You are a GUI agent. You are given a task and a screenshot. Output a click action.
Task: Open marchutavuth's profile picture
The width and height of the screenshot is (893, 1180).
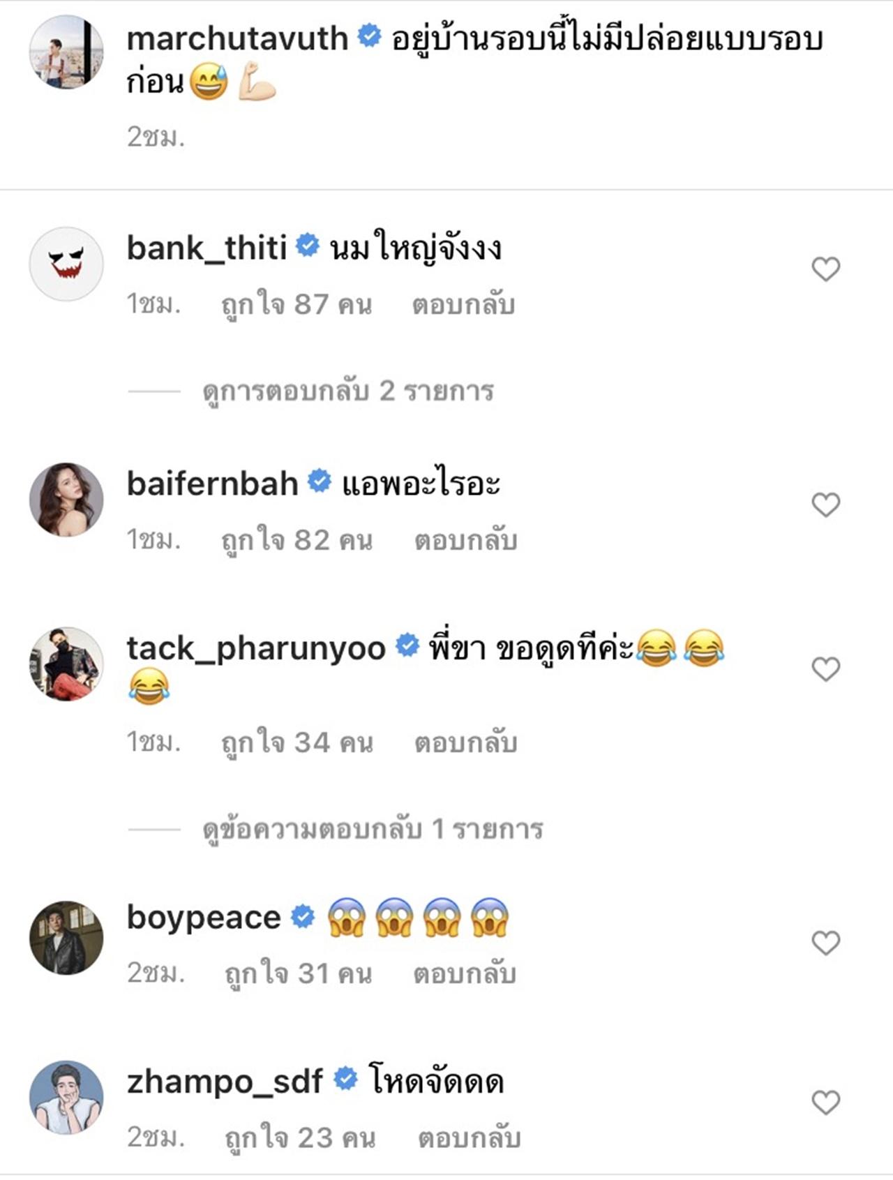[66, 52]
